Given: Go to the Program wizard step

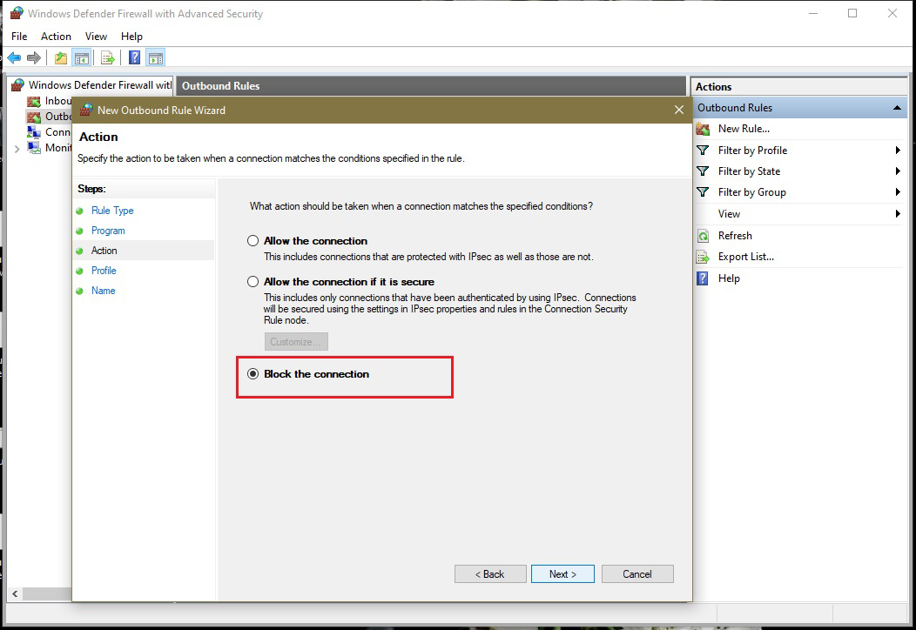Looking at the screenshot, I should coord(108,231).
